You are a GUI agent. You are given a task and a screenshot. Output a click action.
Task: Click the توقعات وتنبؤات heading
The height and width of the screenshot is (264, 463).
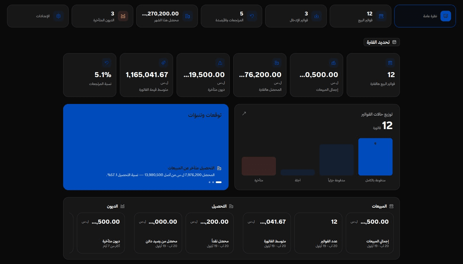205,115
